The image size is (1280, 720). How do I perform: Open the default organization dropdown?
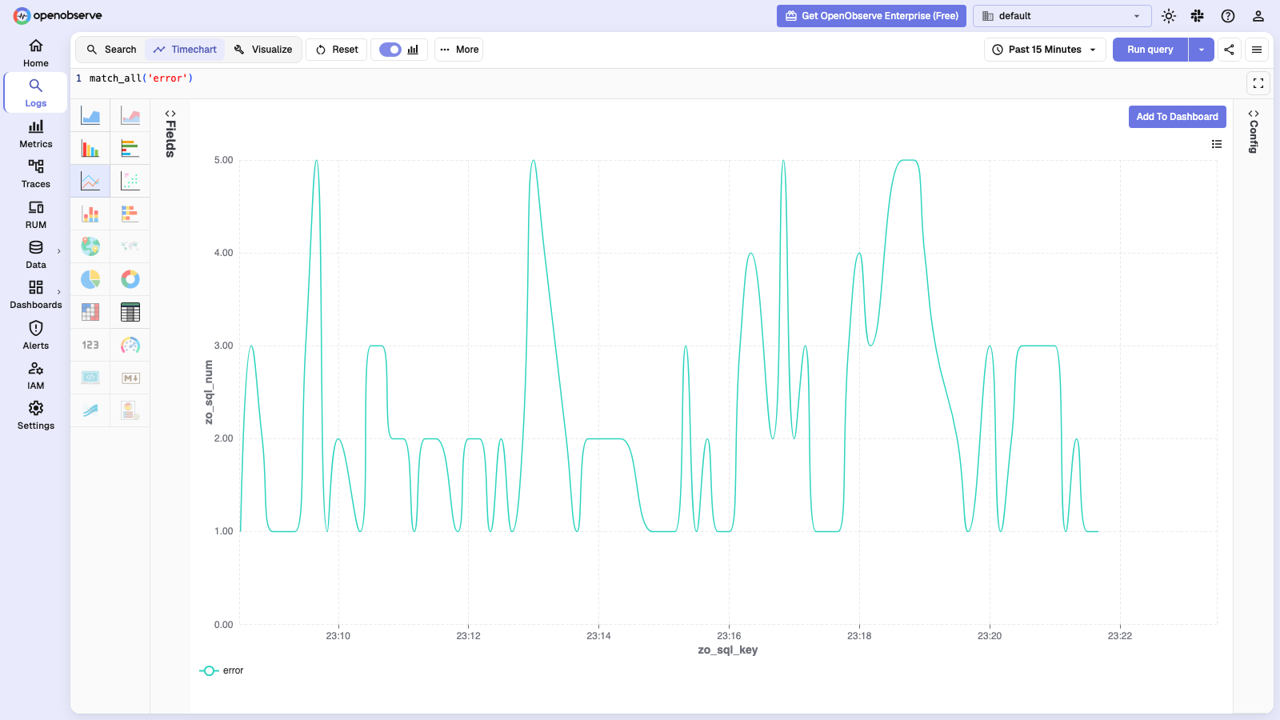point(1062,16)
